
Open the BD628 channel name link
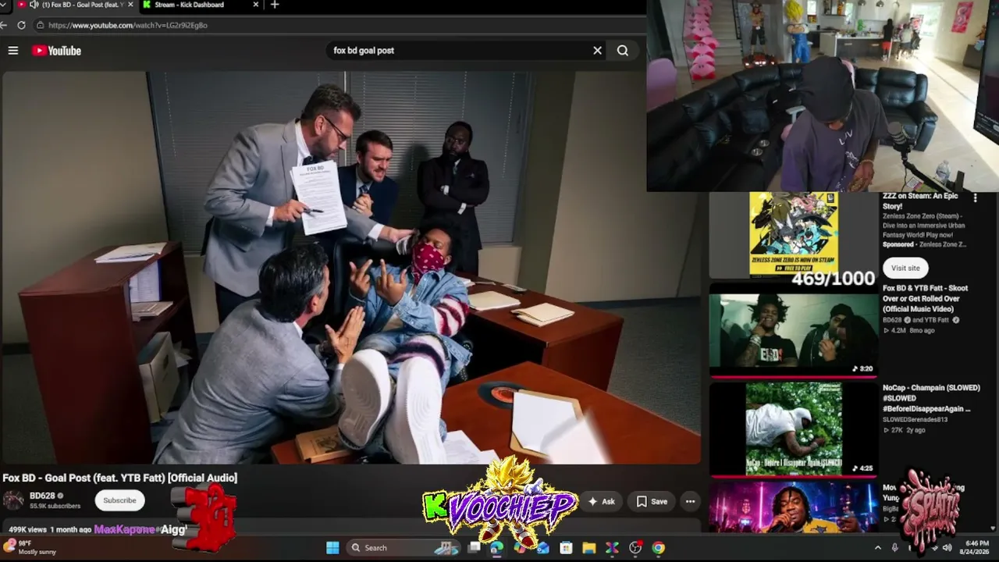42,496
